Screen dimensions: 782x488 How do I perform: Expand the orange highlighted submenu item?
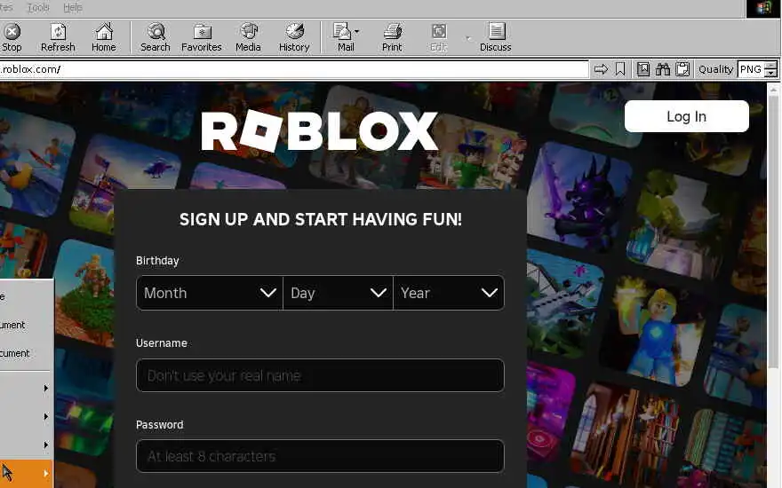pyautogui.click(x=26, y=473)
